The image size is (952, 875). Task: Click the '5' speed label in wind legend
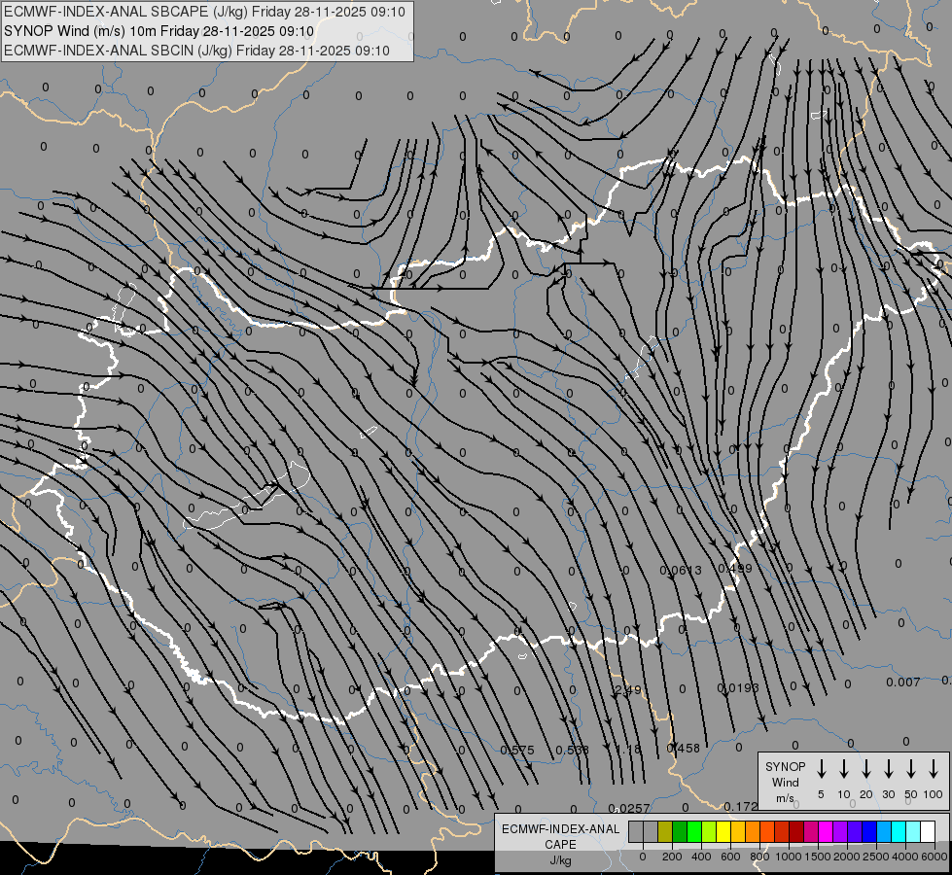(821, 795)
